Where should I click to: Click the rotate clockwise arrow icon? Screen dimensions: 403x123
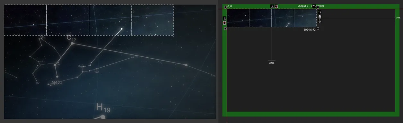point(320,12)
